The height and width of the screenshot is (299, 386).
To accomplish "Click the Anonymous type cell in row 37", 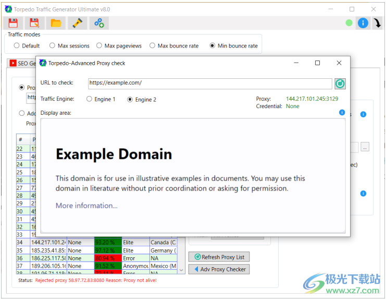I will pyautogui.click(x=135, y=266).
